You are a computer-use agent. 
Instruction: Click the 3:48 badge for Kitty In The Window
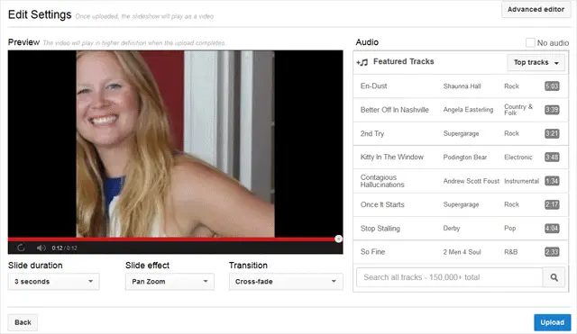coord(552,158)
